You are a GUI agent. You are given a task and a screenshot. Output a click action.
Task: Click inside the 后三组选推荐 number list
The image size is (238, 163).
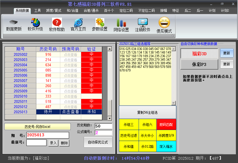click(145, 76)
